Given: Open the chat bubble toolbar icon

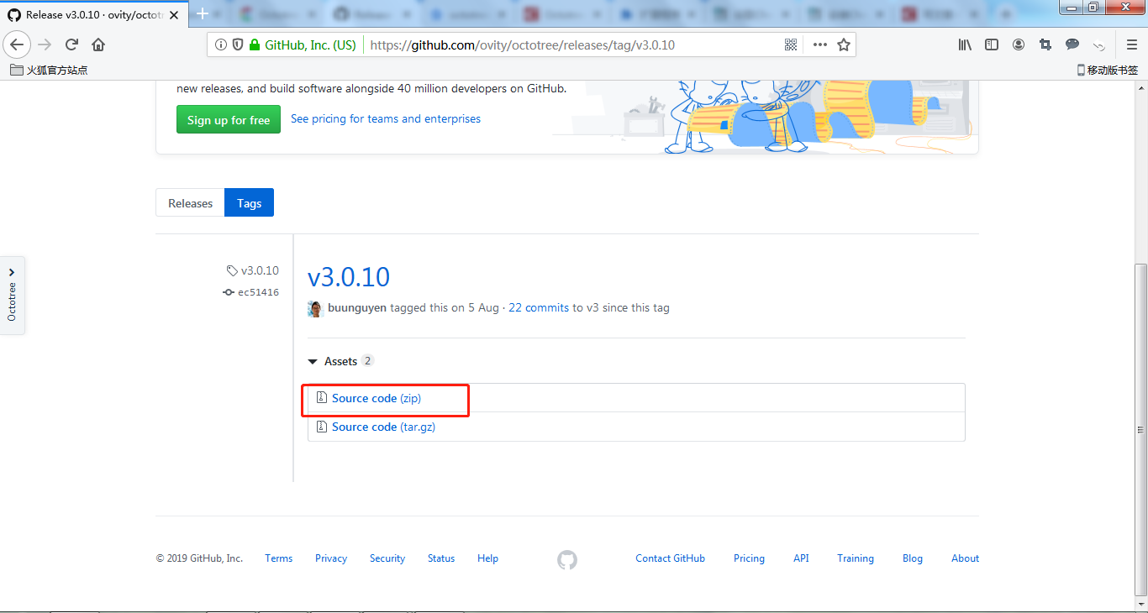Looking at the screenshot, I should (1072, 45).
